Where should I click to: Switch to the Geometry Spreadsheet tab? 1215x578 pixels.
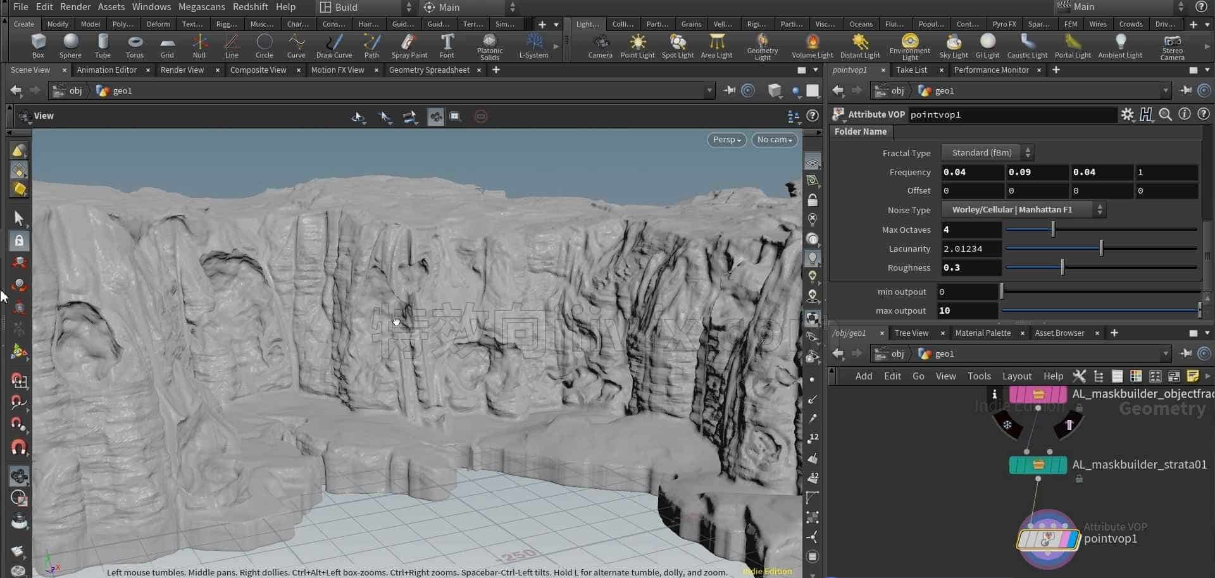tap(429, 70)
